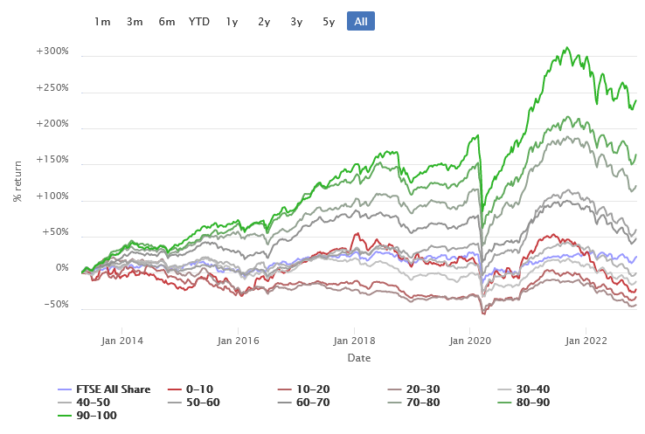Click the Jan 2016 axis label
The width and height of the screenshot is (645, 434).
[x=239, y=341]
